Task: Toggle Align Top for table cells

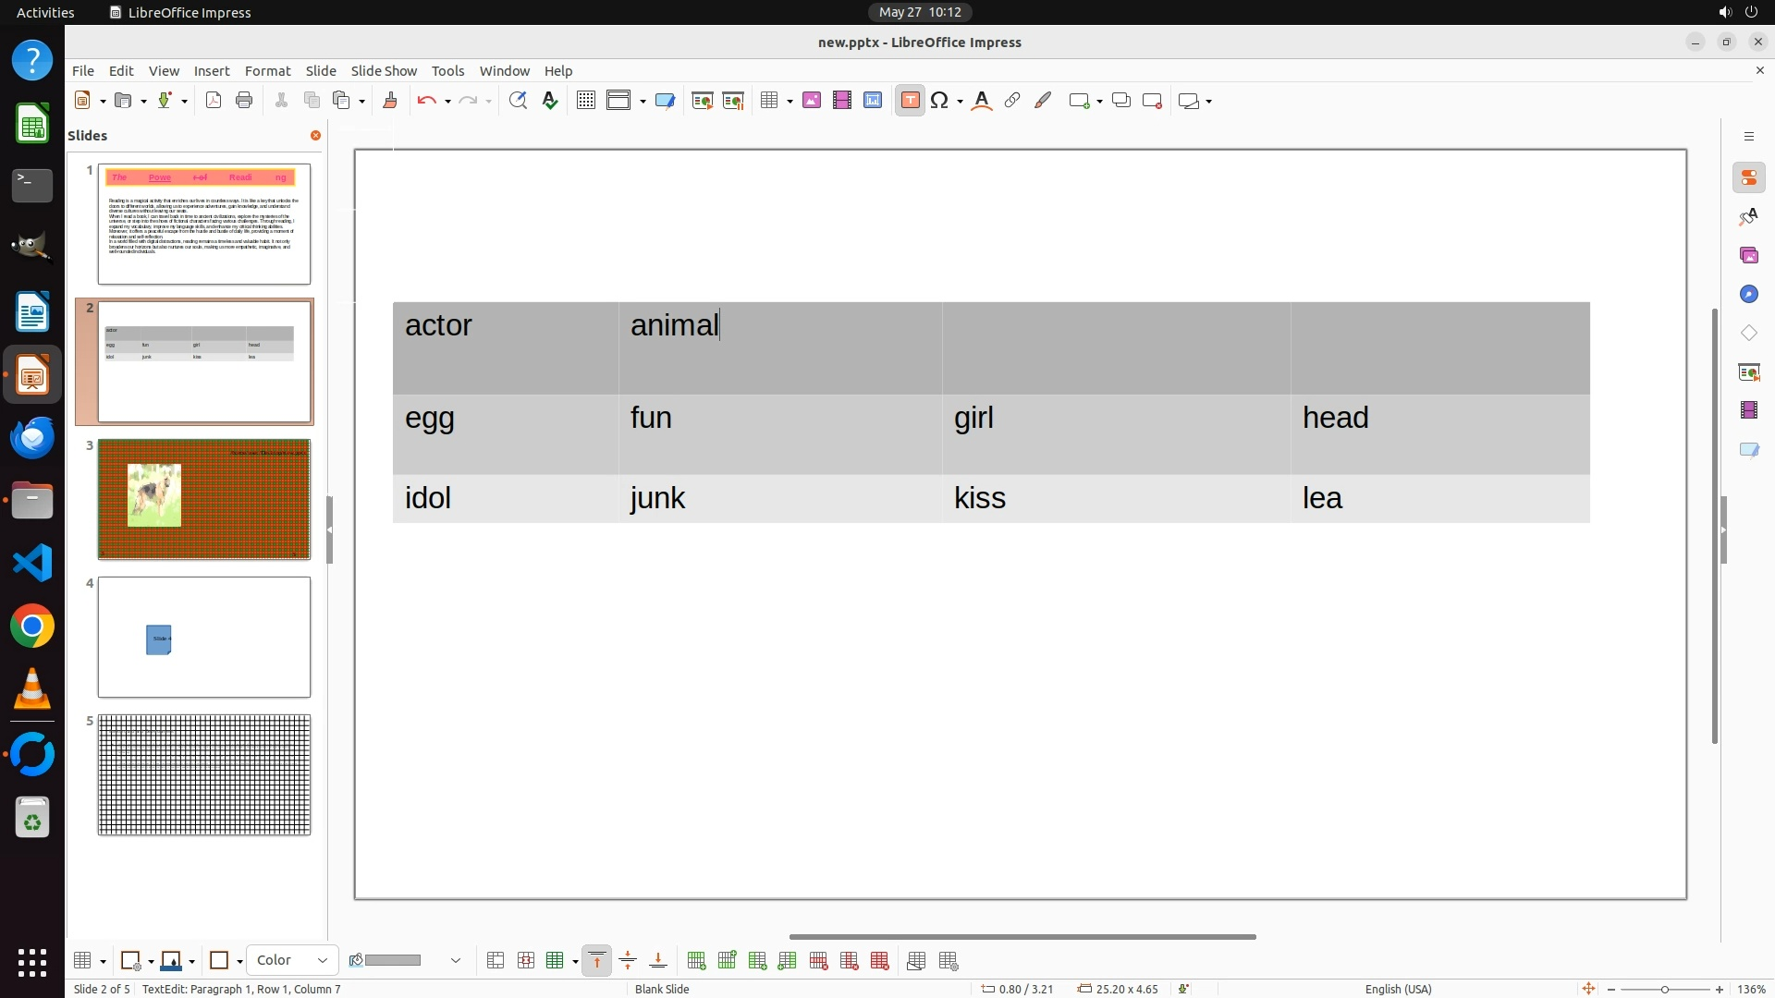Action: pos(597,961)
